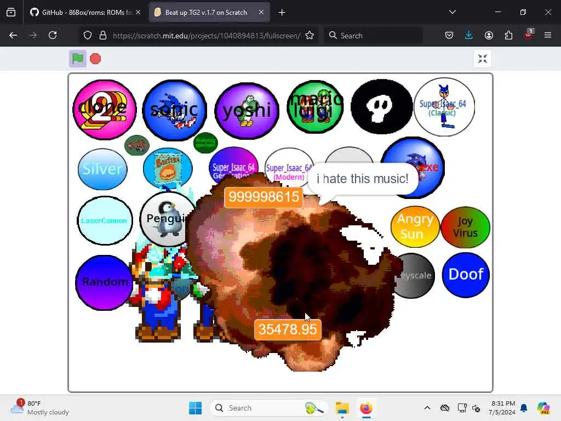The width and height of the screenshot is (561, 421).
Task: Click the uBlock Origin extension icon
Action: coord(529,35)
